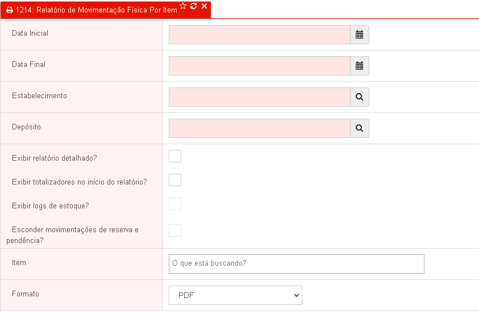Click the Esconder movimentações de reserva label
The width and height of the screenshot is (479, 327).
point(72,235)
